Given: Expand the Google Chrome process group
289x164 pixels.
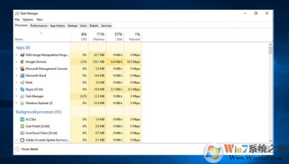Looking at the screenshot, I should pos(16,62).
